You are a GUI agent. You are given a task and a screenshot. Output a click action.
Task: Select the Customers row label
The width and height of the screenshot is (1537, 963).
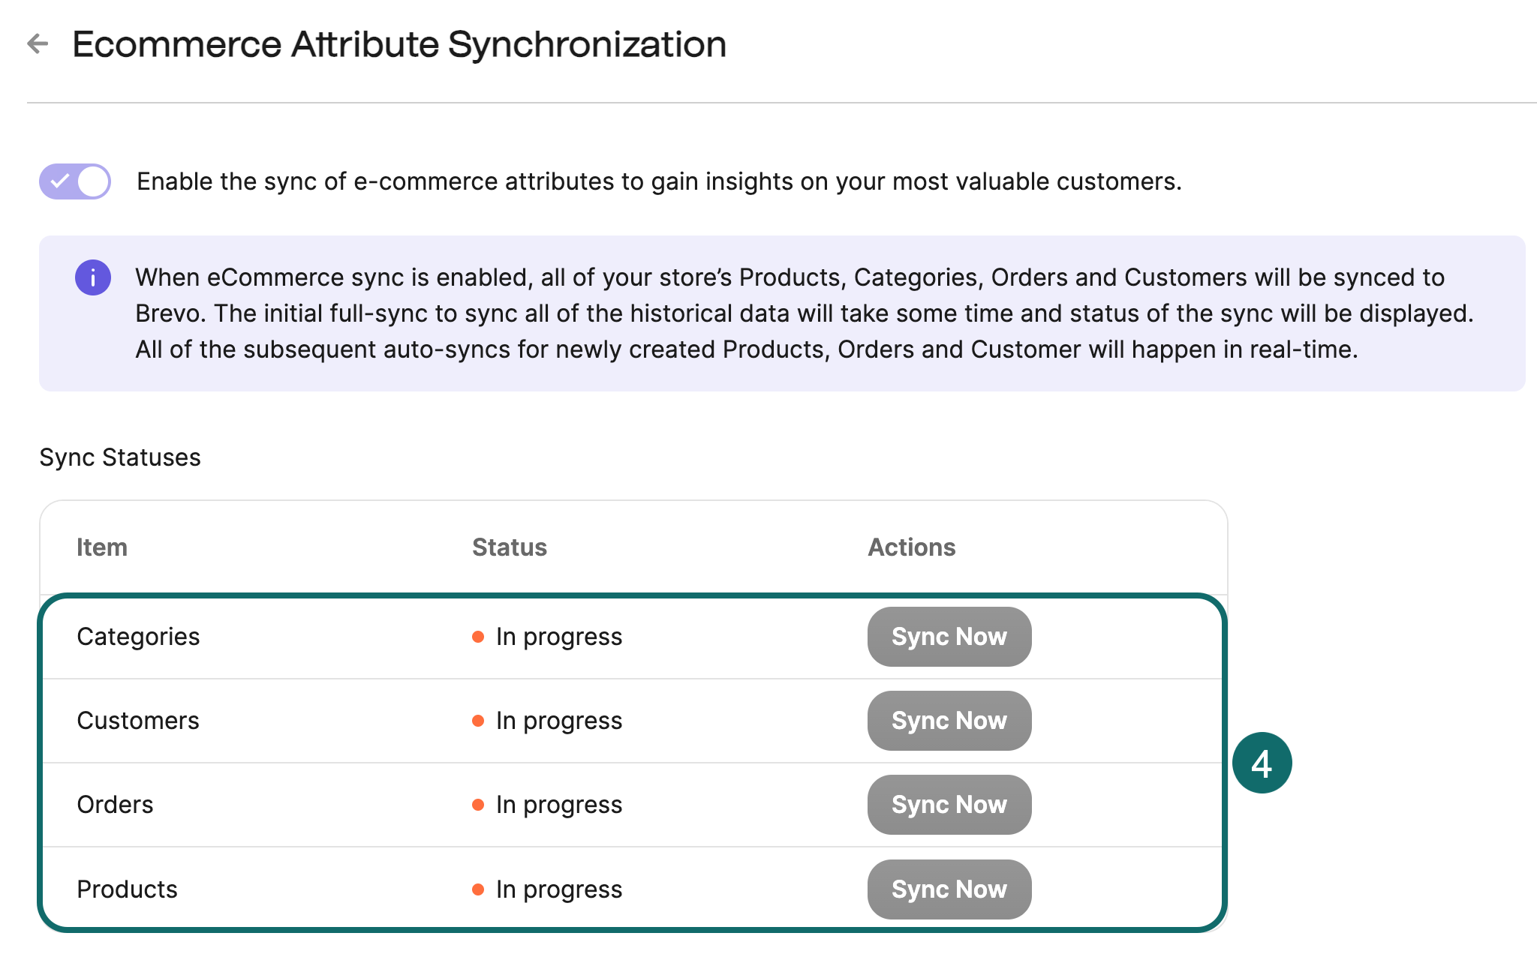(138, 721)
